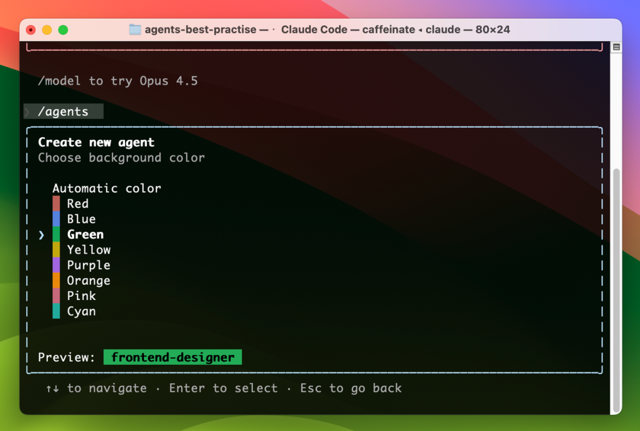Click the /agents command input
Viewport: 640px width, 431px height.
[x=63, y=111]
